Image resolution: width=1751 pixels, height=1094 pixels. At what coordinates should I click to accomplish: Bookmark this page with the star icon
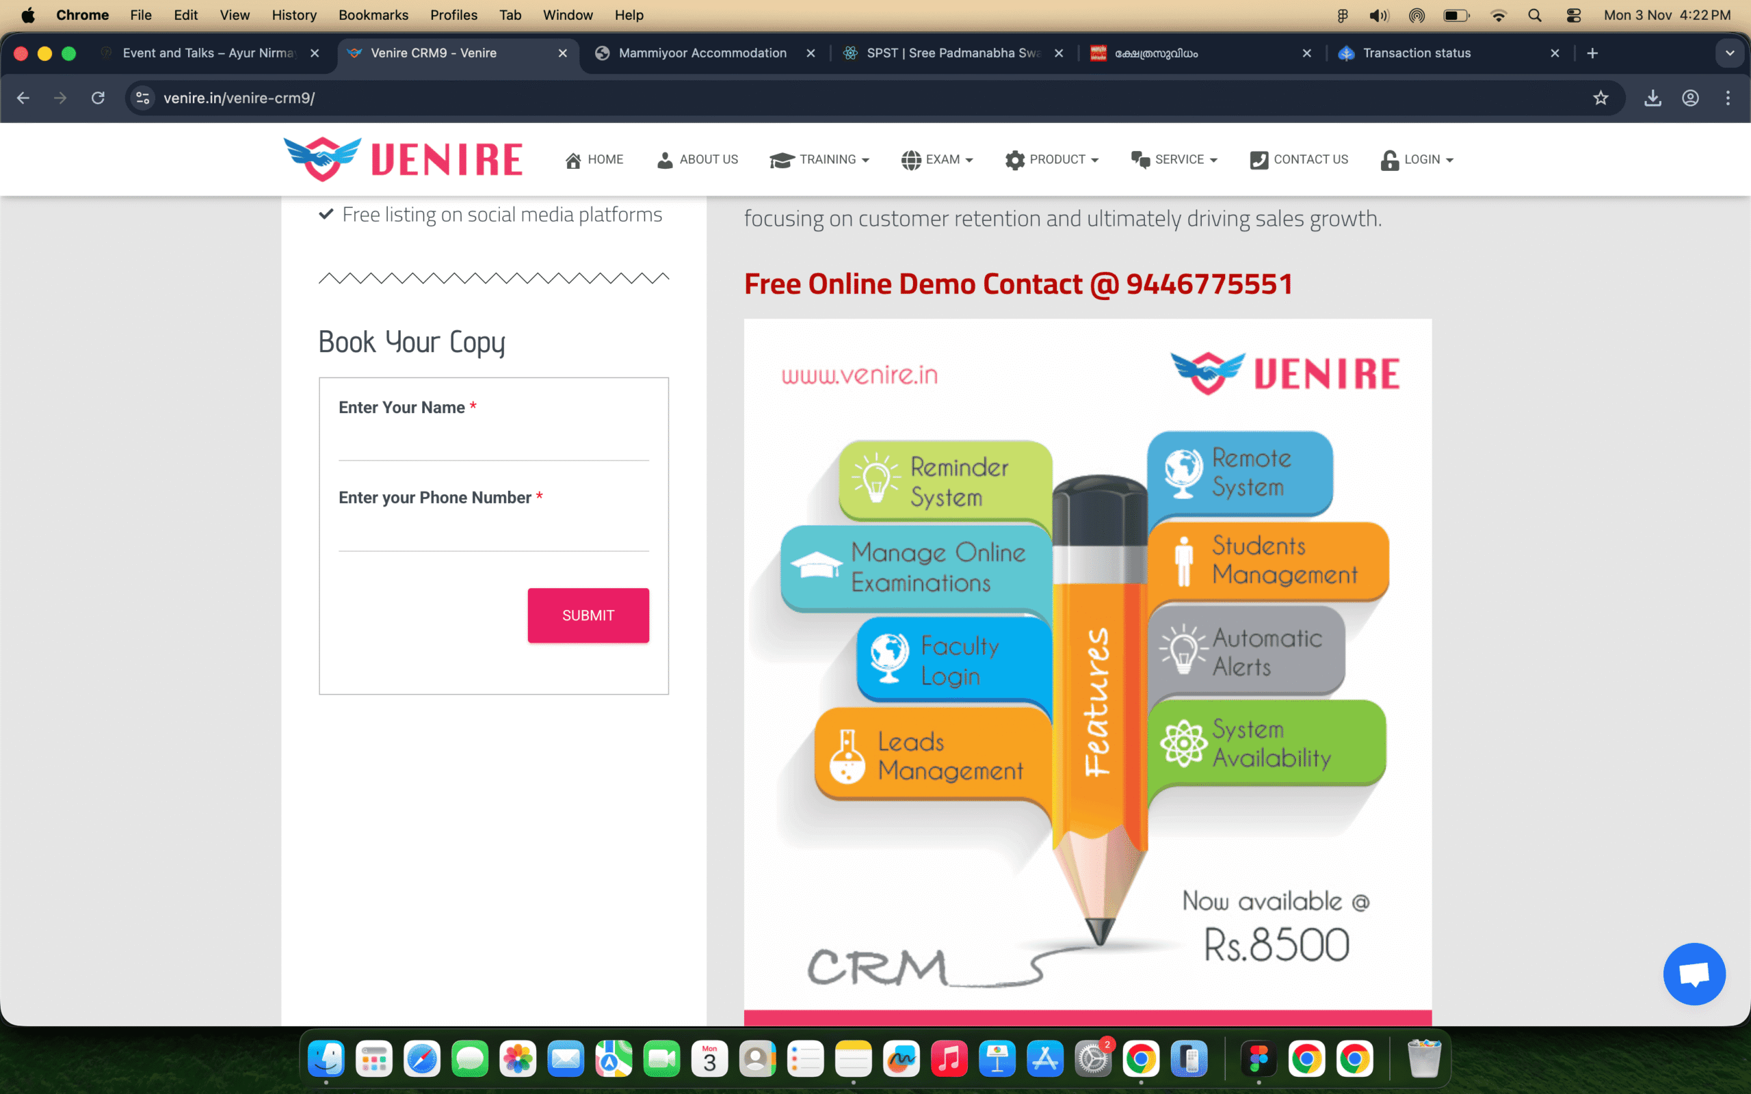1600,98
